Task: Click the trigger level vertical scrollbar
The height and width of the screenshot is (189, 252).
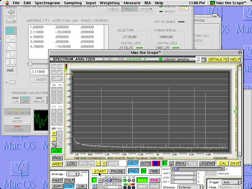Action: coord(240,111)
